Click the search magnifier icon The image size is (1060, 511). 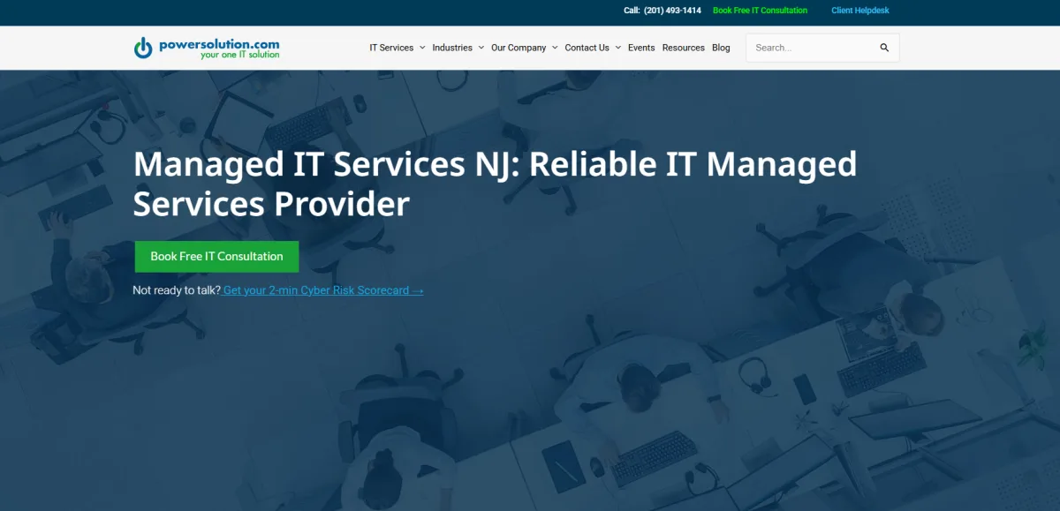[884, 48]
